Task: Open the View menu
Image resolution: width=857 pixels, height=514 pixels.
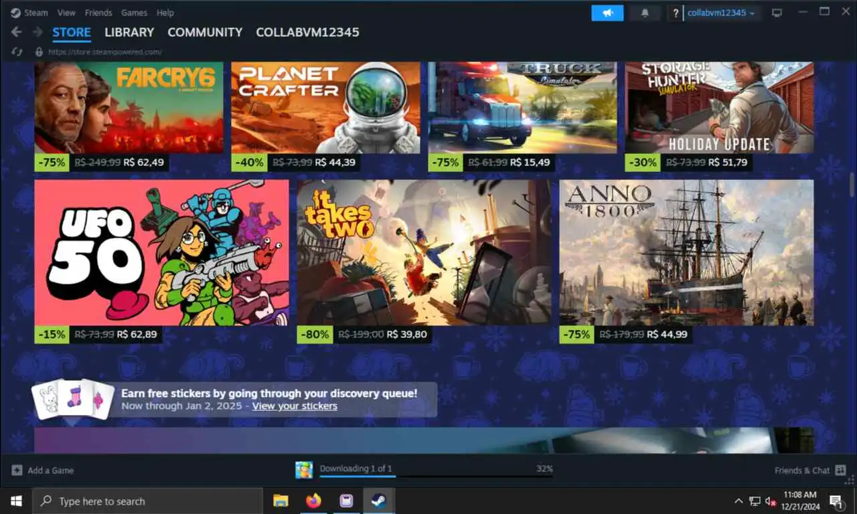Action: 66,13
